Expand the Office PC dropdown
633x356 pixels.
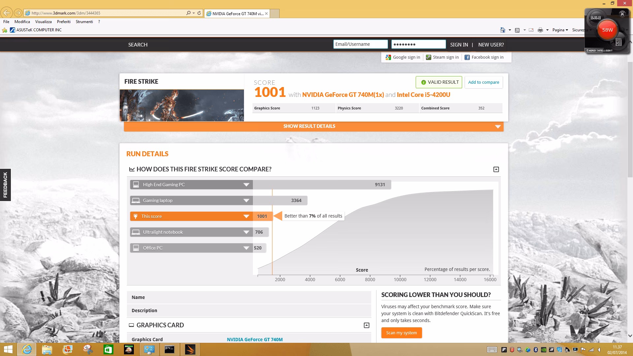tap(246, 248)
